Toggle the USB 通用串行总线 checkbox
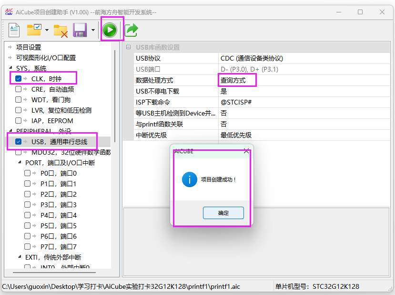This screenshot has width=395, height=295. 18,142
